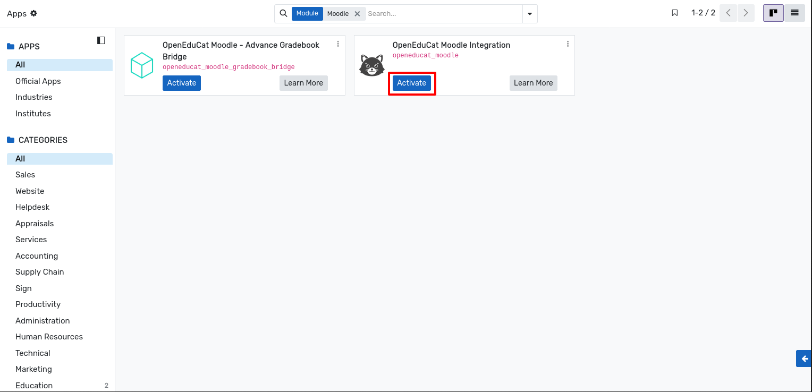Filter by Accounting category
Screen dimensions: 812x392
(60, 256)
